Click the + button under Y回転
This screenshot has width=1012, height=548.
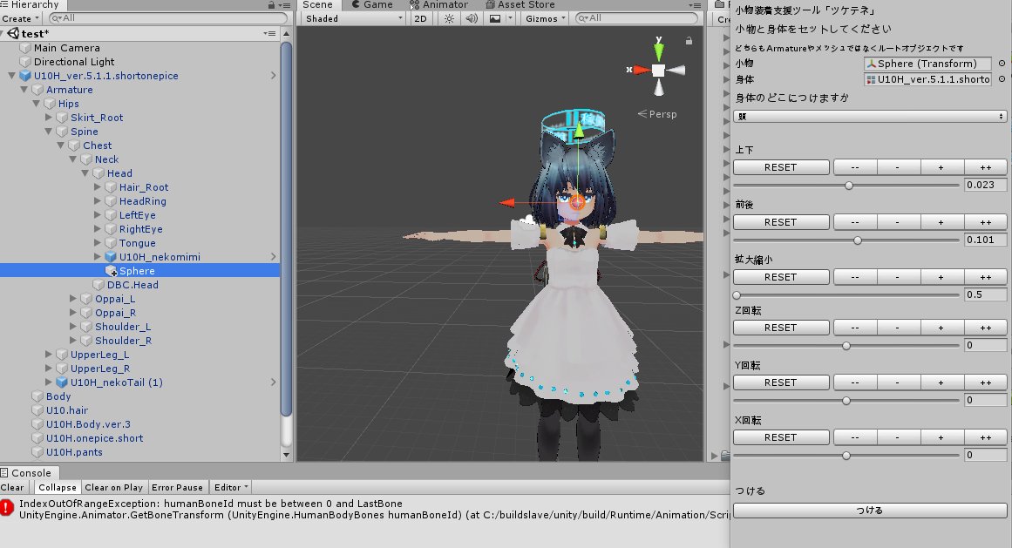pos(941,382)
